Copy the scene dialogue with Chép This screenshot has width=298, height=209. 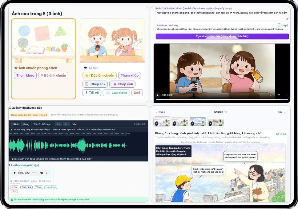tap(282, 25)
